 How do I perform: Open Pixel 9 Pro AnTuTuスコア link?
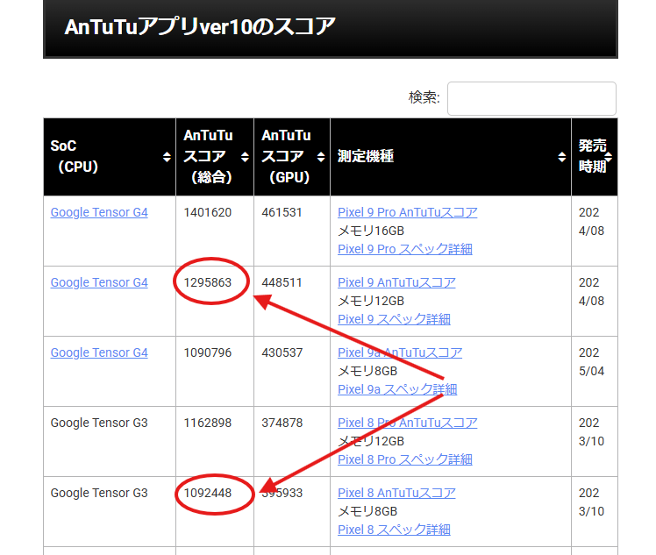point(407,212)
